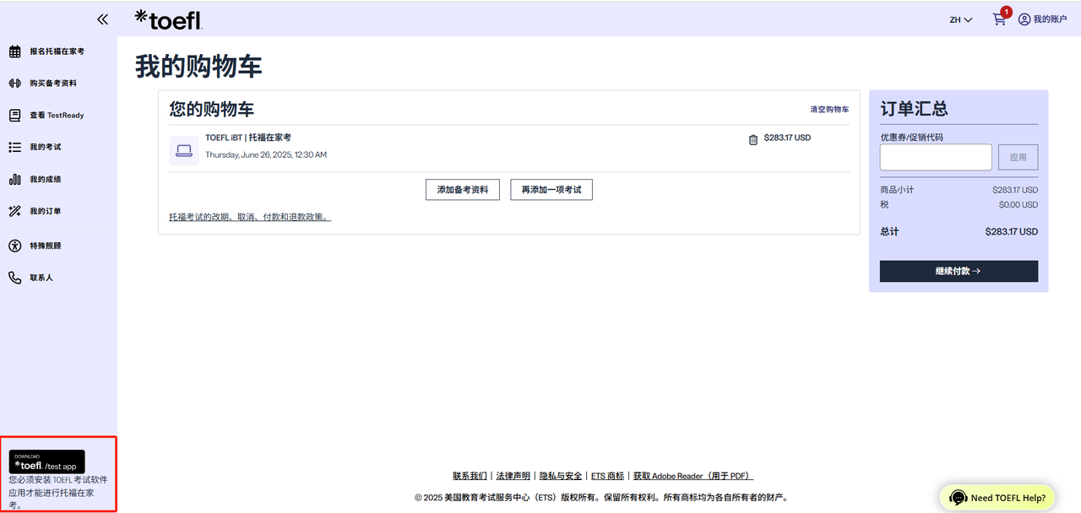Image resolution: width=1081 pixels, height=513 pixels.
Task: Open 特殊照顾 accessibility menu item
Action: pos(45,246)
